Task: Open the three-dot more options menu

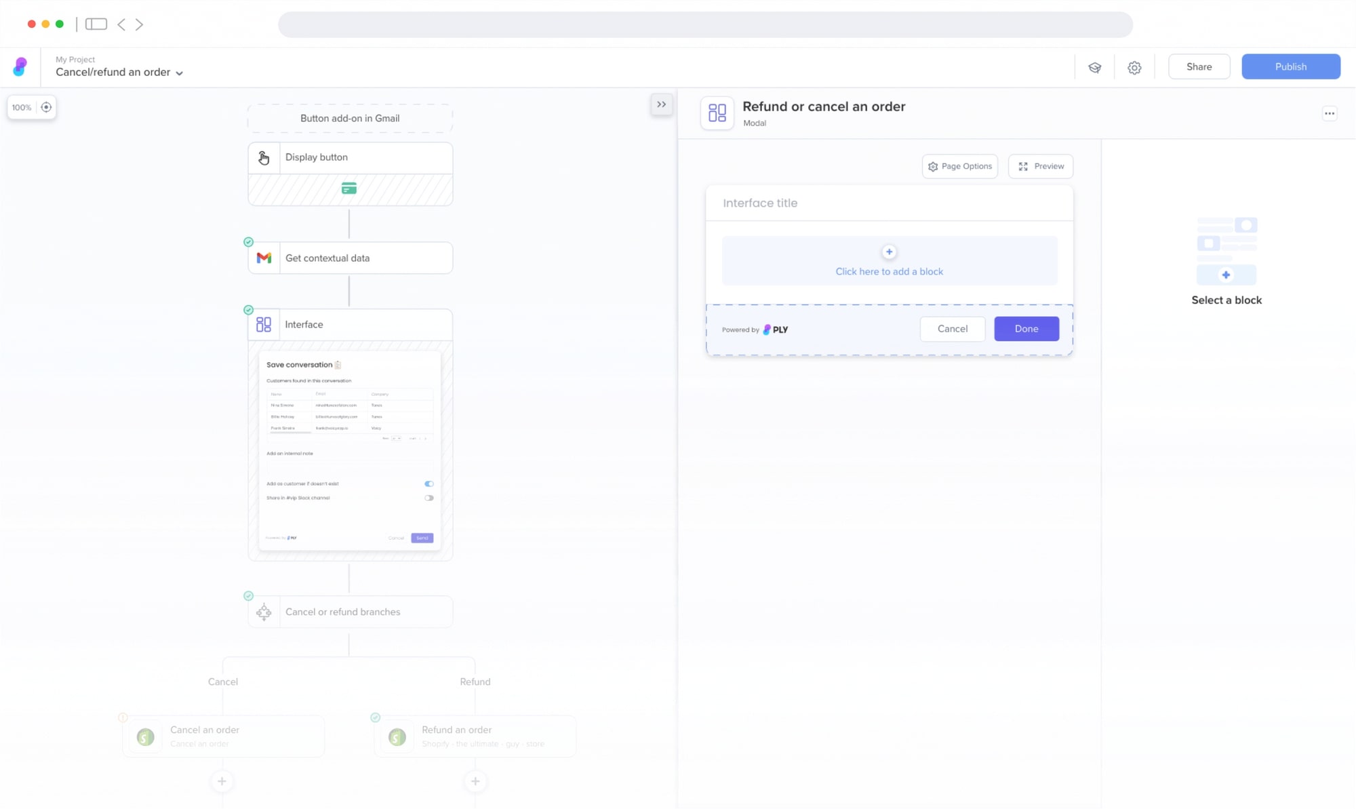Action: pos(1329,113)
